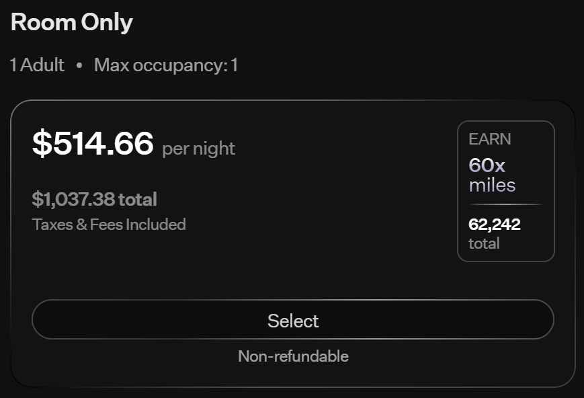This screenshot has height=398, width=584.
Task: Click the EARN label
Action: coord(490,139)
